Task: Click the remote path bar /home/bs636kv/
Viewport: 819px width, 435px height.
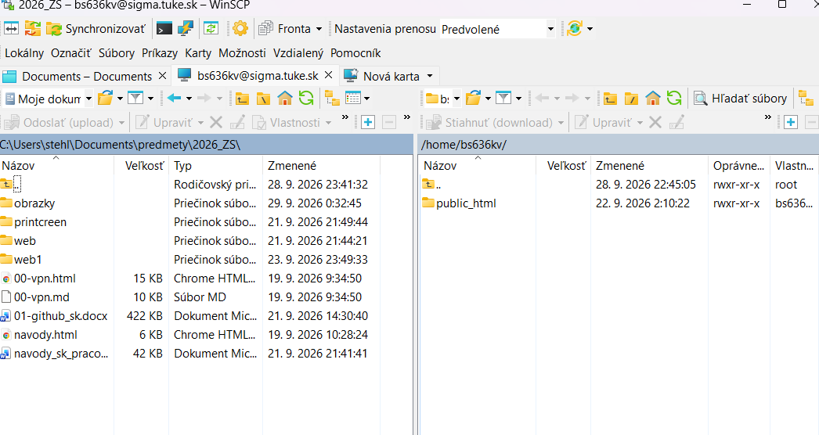Action: [619, 145]
